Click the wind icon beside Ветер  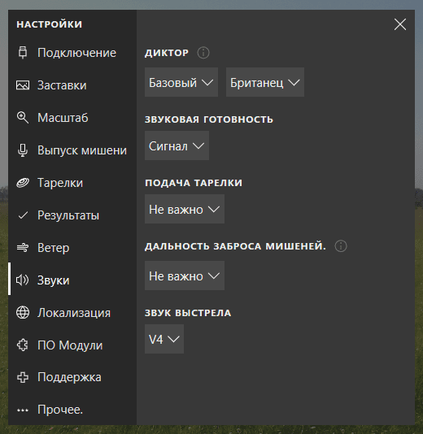pos(23,247)
